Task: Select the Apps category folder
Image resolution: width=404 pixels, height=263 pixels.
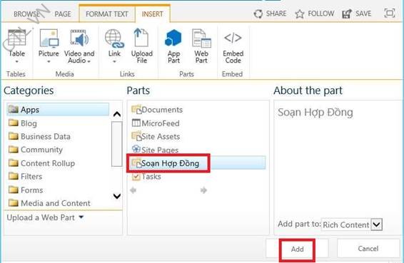Action: [x=58, y=110]
